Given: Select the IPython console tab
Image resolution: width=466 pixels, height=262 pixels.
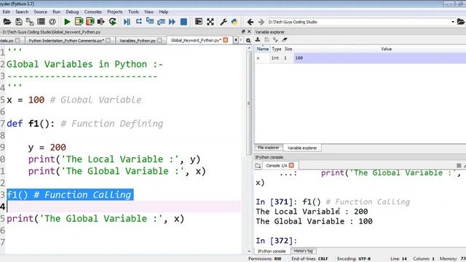Looking at the screenshot, I should coord(272,251).
